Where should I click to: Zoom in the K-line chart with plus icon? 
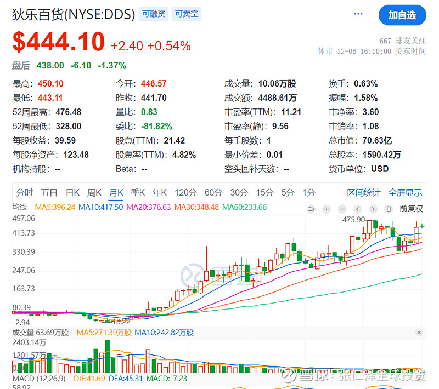[327, 209]
